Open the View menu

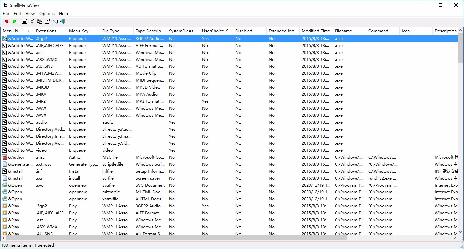coord(30,13)
